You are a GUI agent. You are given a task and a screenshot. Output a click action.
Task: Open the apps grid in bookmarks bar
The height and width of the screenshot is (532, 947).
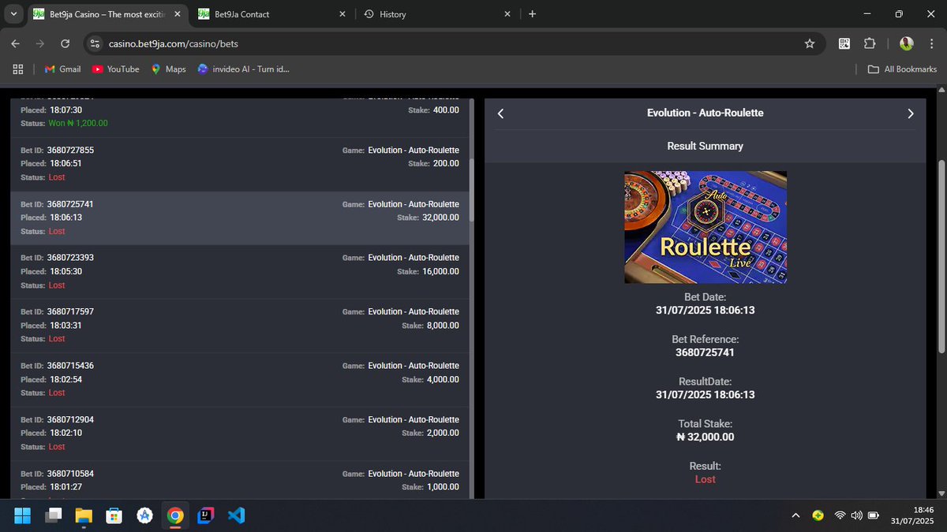17,69
